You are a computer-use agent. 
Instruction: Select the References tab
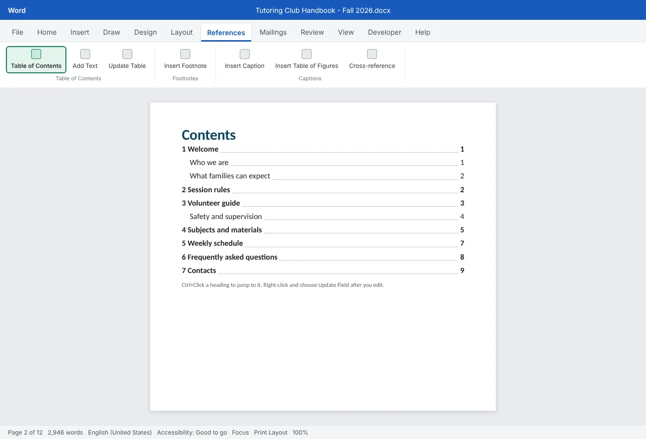226,33
